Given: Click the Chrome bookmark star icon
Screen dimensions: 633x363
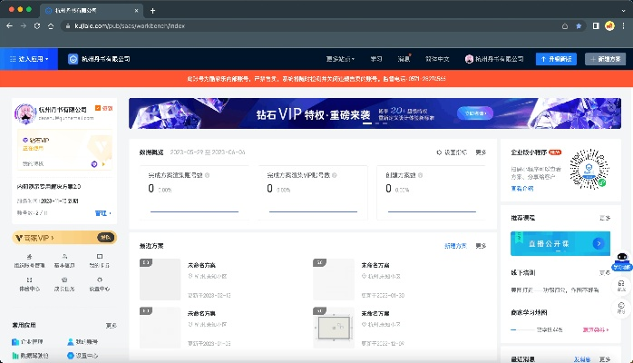Looking at the screenshot, I should pos(578,26).
